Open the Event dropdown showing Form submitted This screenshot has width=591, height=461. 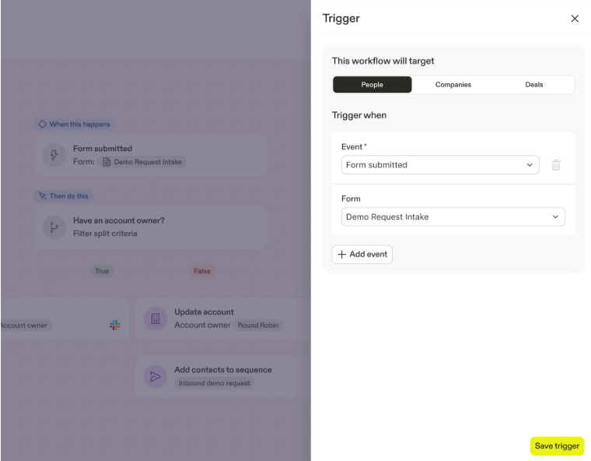pyautogui.click(x=439, y=165)
